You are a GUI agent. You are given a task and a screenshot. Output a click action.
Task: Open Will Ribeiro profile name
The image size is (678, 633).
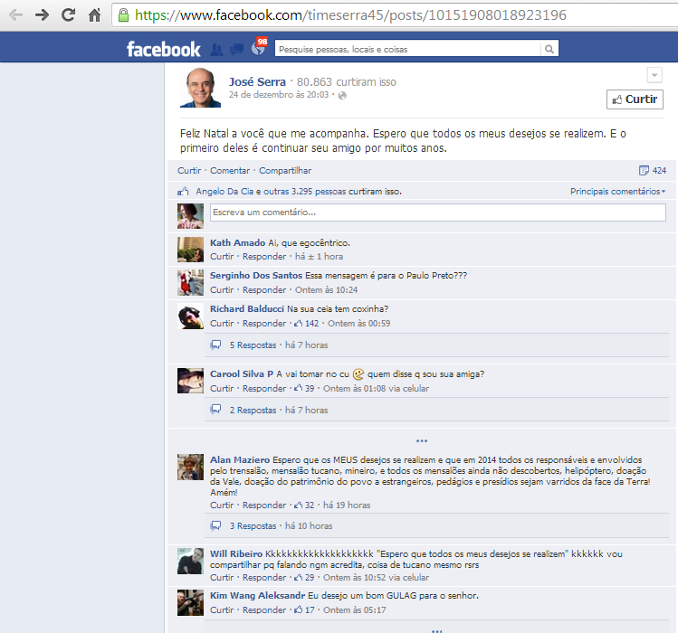pos(236,554)
